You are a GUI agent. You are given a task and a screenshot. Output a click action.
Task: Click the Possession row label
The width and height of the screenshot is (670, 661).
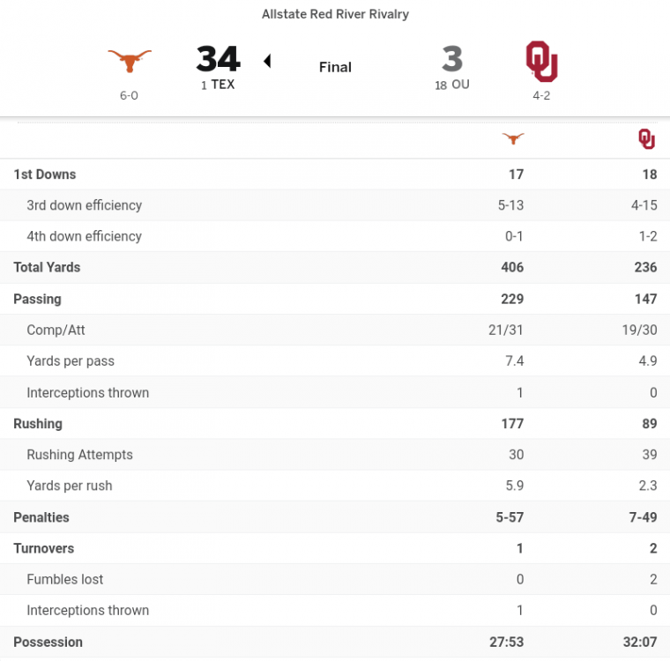pos(48,642)
